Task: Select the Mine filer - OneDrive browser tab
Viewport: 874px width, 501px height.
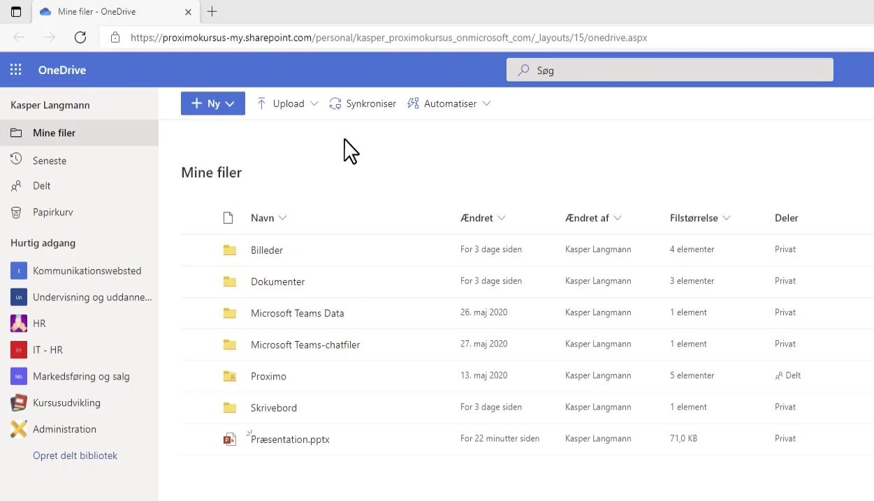Action: (116, 12)
